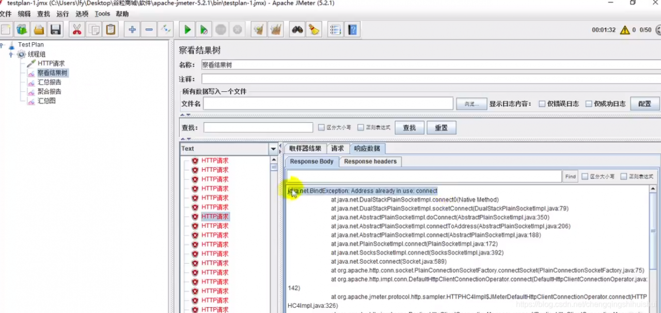
Task: Select 察看结果树 in the tree
Action: click(52, 73)
